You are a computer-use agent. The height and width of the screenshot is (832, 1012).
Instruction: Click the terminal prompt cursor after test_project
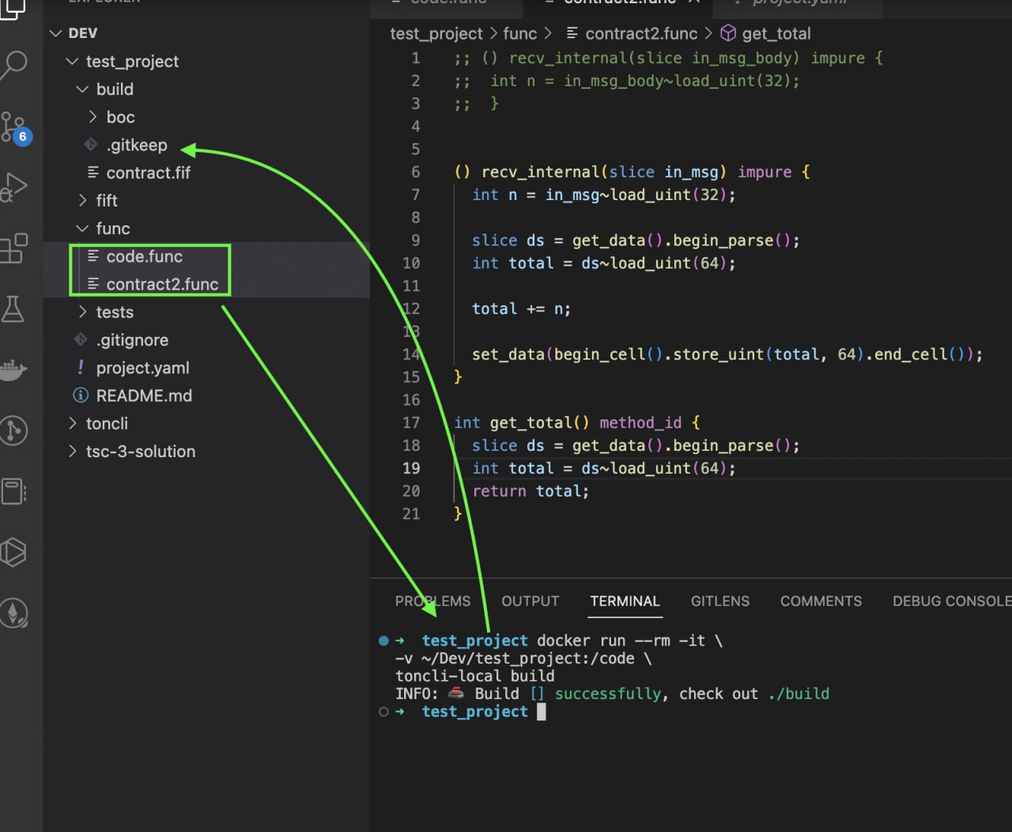(542, 712)
